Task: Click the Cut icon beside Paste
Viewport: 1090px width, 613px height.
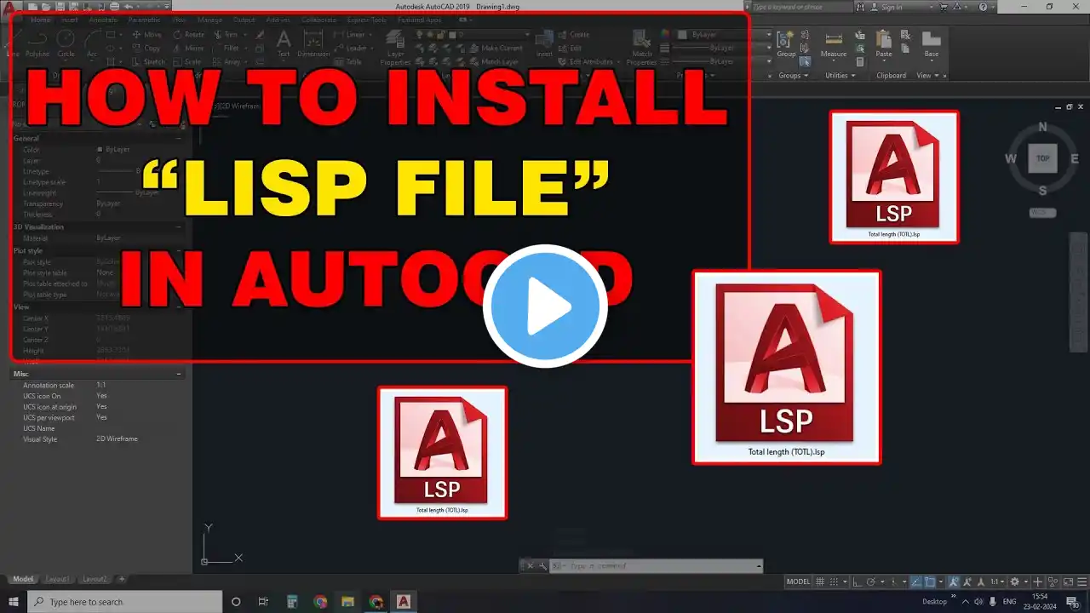Action: click(x=905, y=35)
